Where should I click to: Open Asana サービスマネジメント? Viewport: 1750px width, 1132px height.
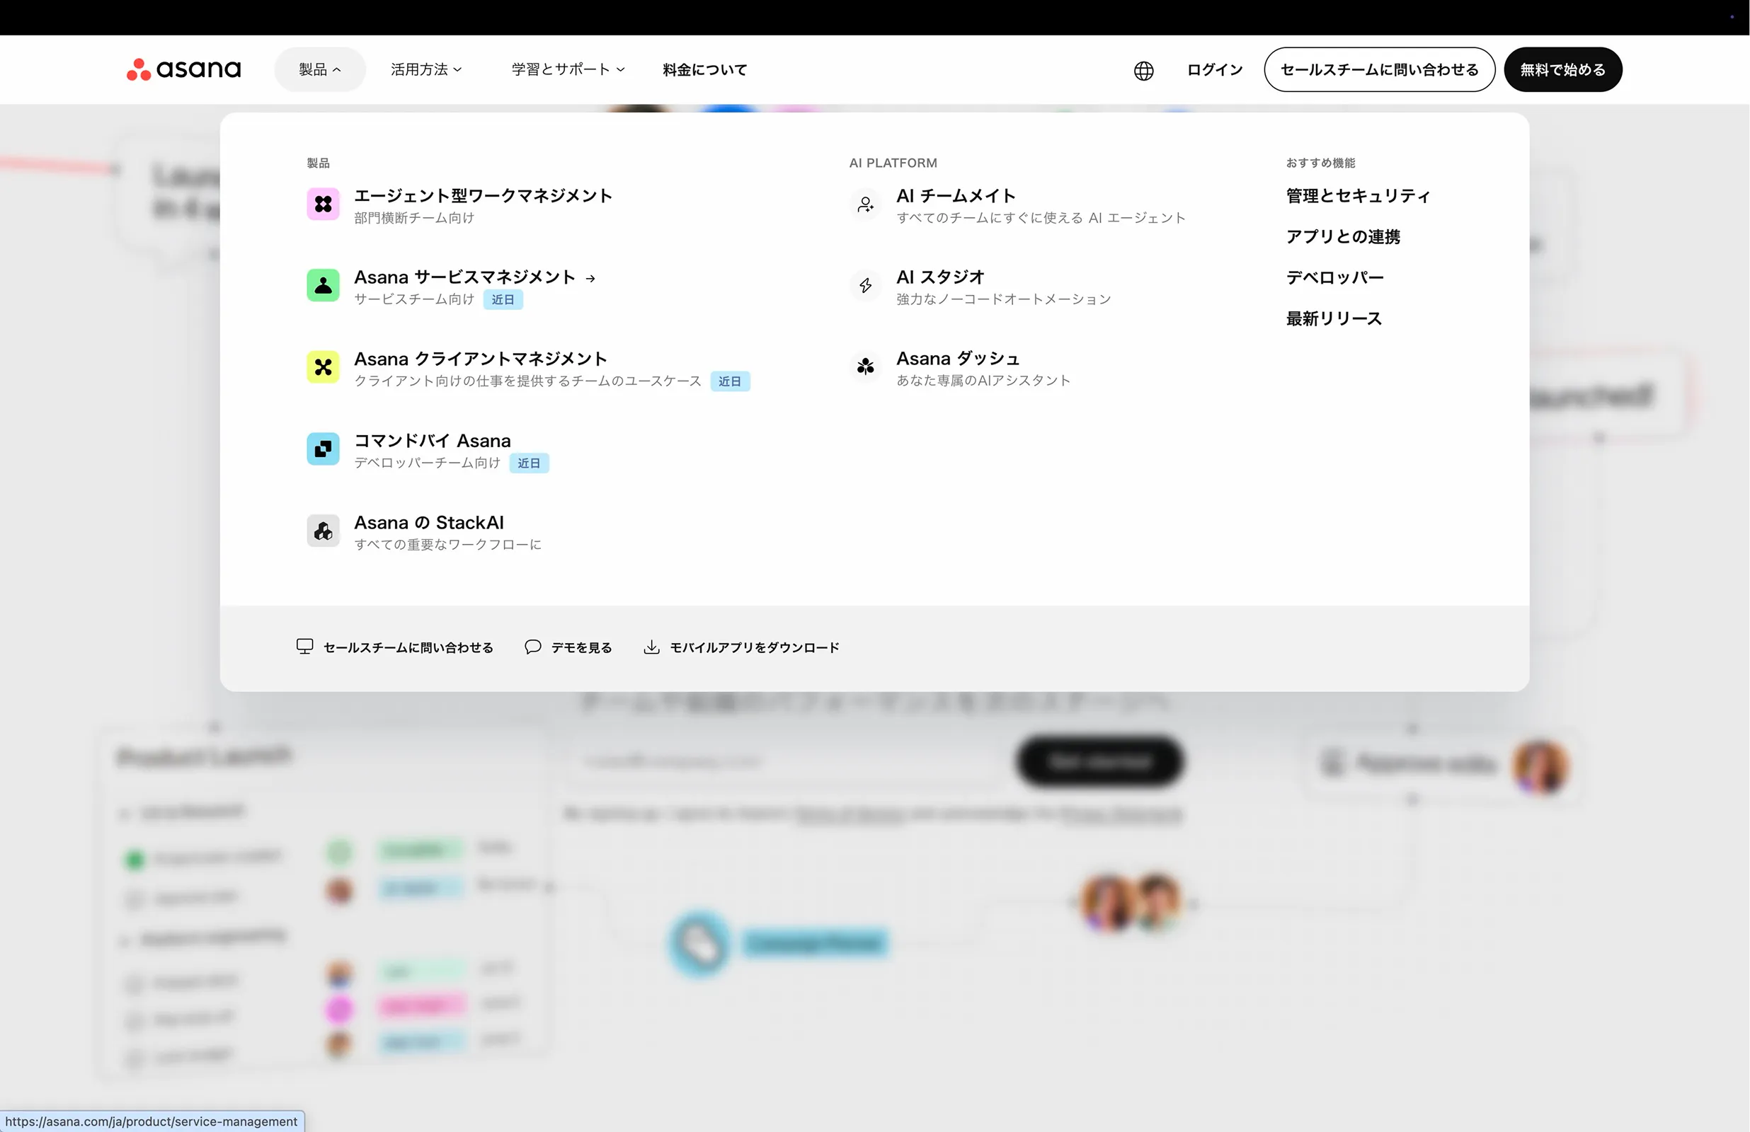coord(464,278)
